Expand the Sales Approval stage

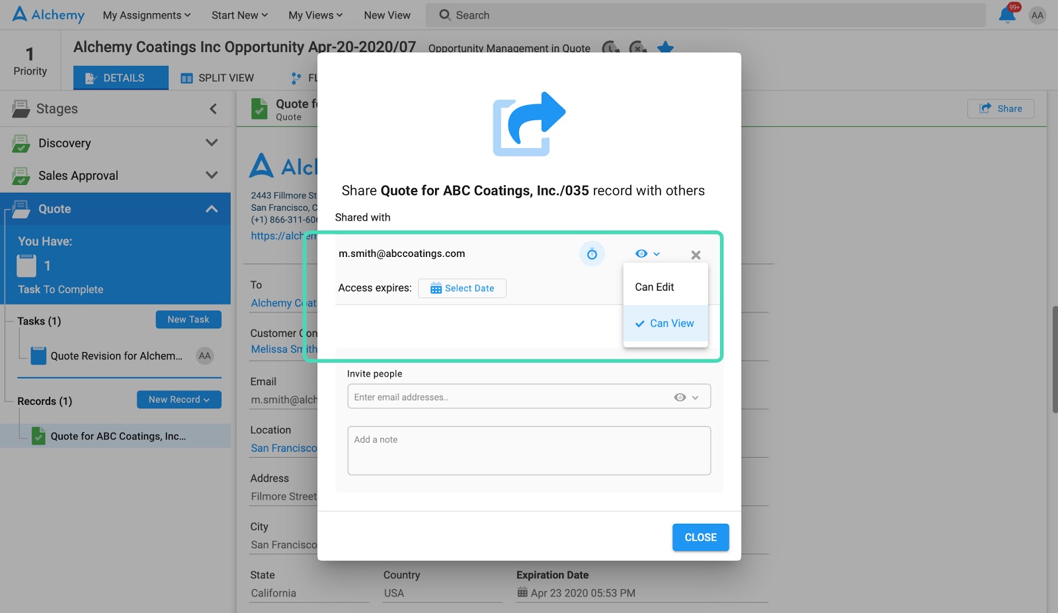point(212,175)
